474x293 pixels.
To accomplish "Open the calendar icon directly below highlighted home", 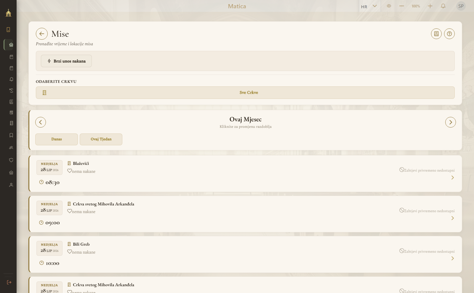I will pos(11,57).
